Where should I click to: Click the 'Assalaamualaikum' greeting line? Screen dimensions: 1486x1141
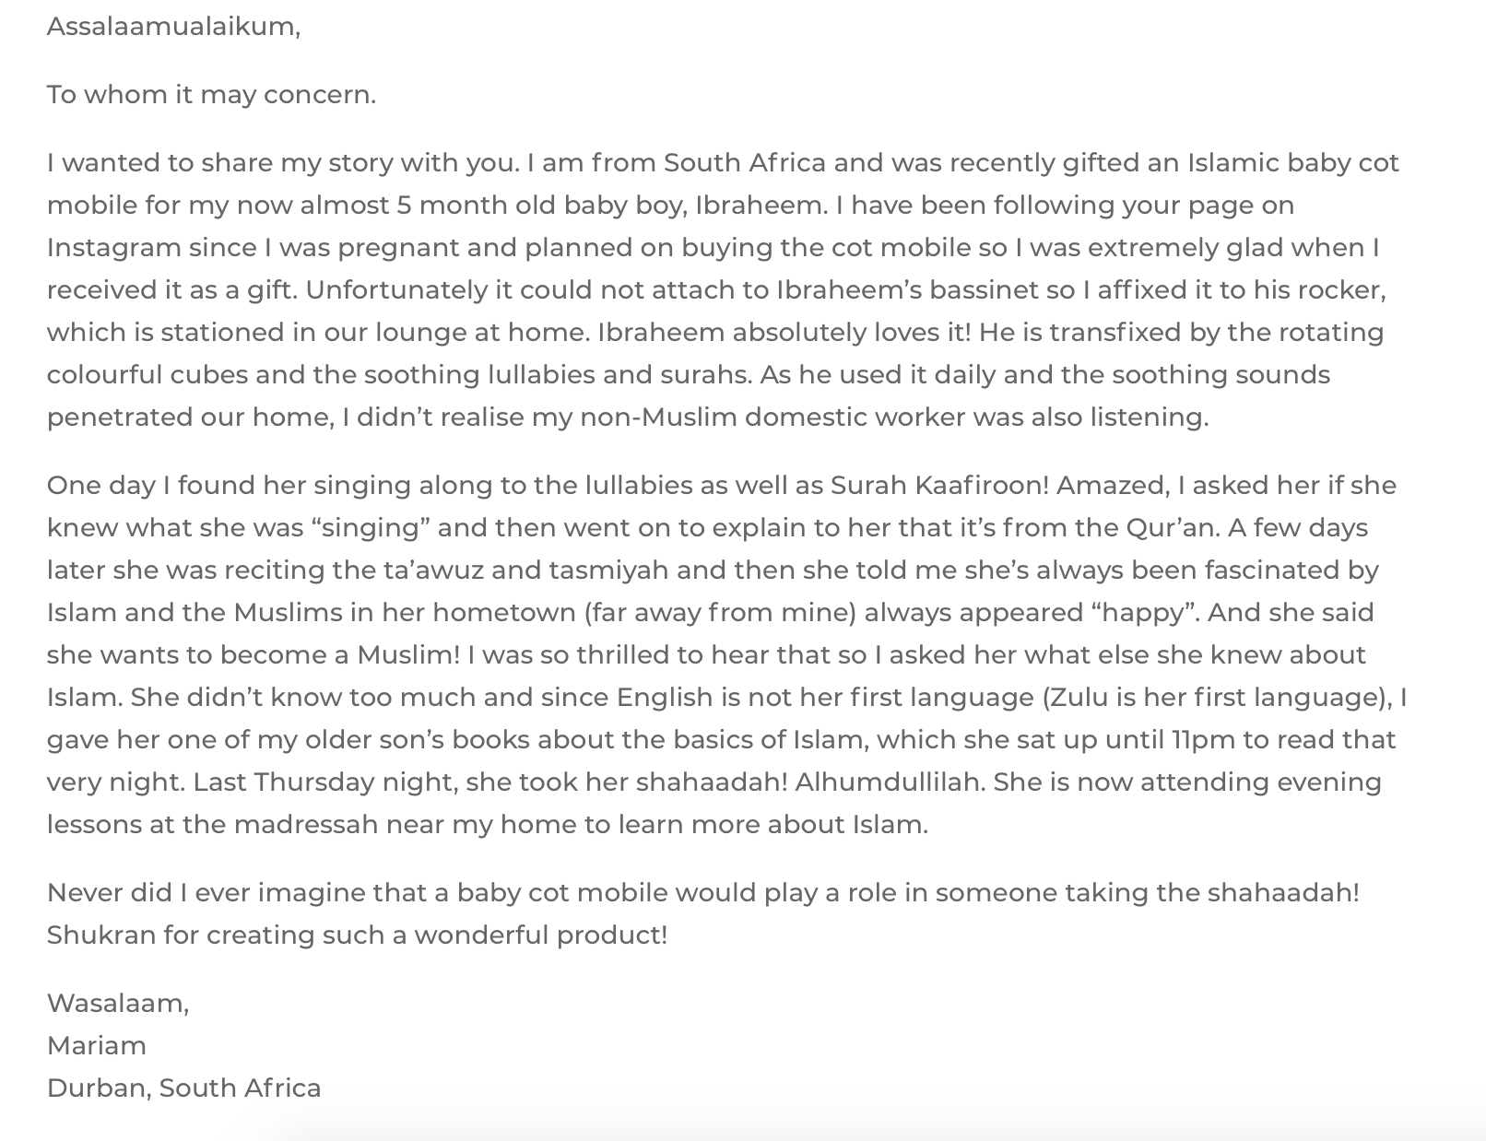tap(173, 27)
